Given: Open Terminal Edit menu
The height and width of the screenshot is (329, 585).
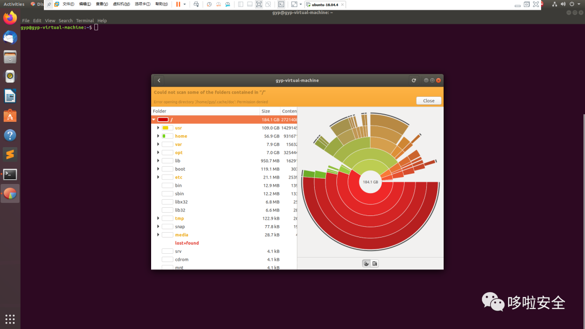Looking at the screenshot, I should click(37, 21).
